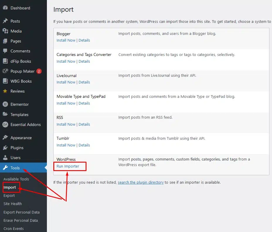Click the Appearance paintbrush icon

click(5, 137)
